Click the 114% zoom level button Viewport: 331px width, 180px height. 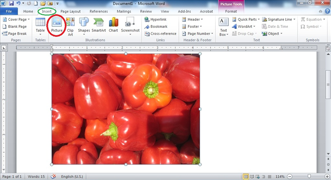pyautogui.click(x=280, y=177)
